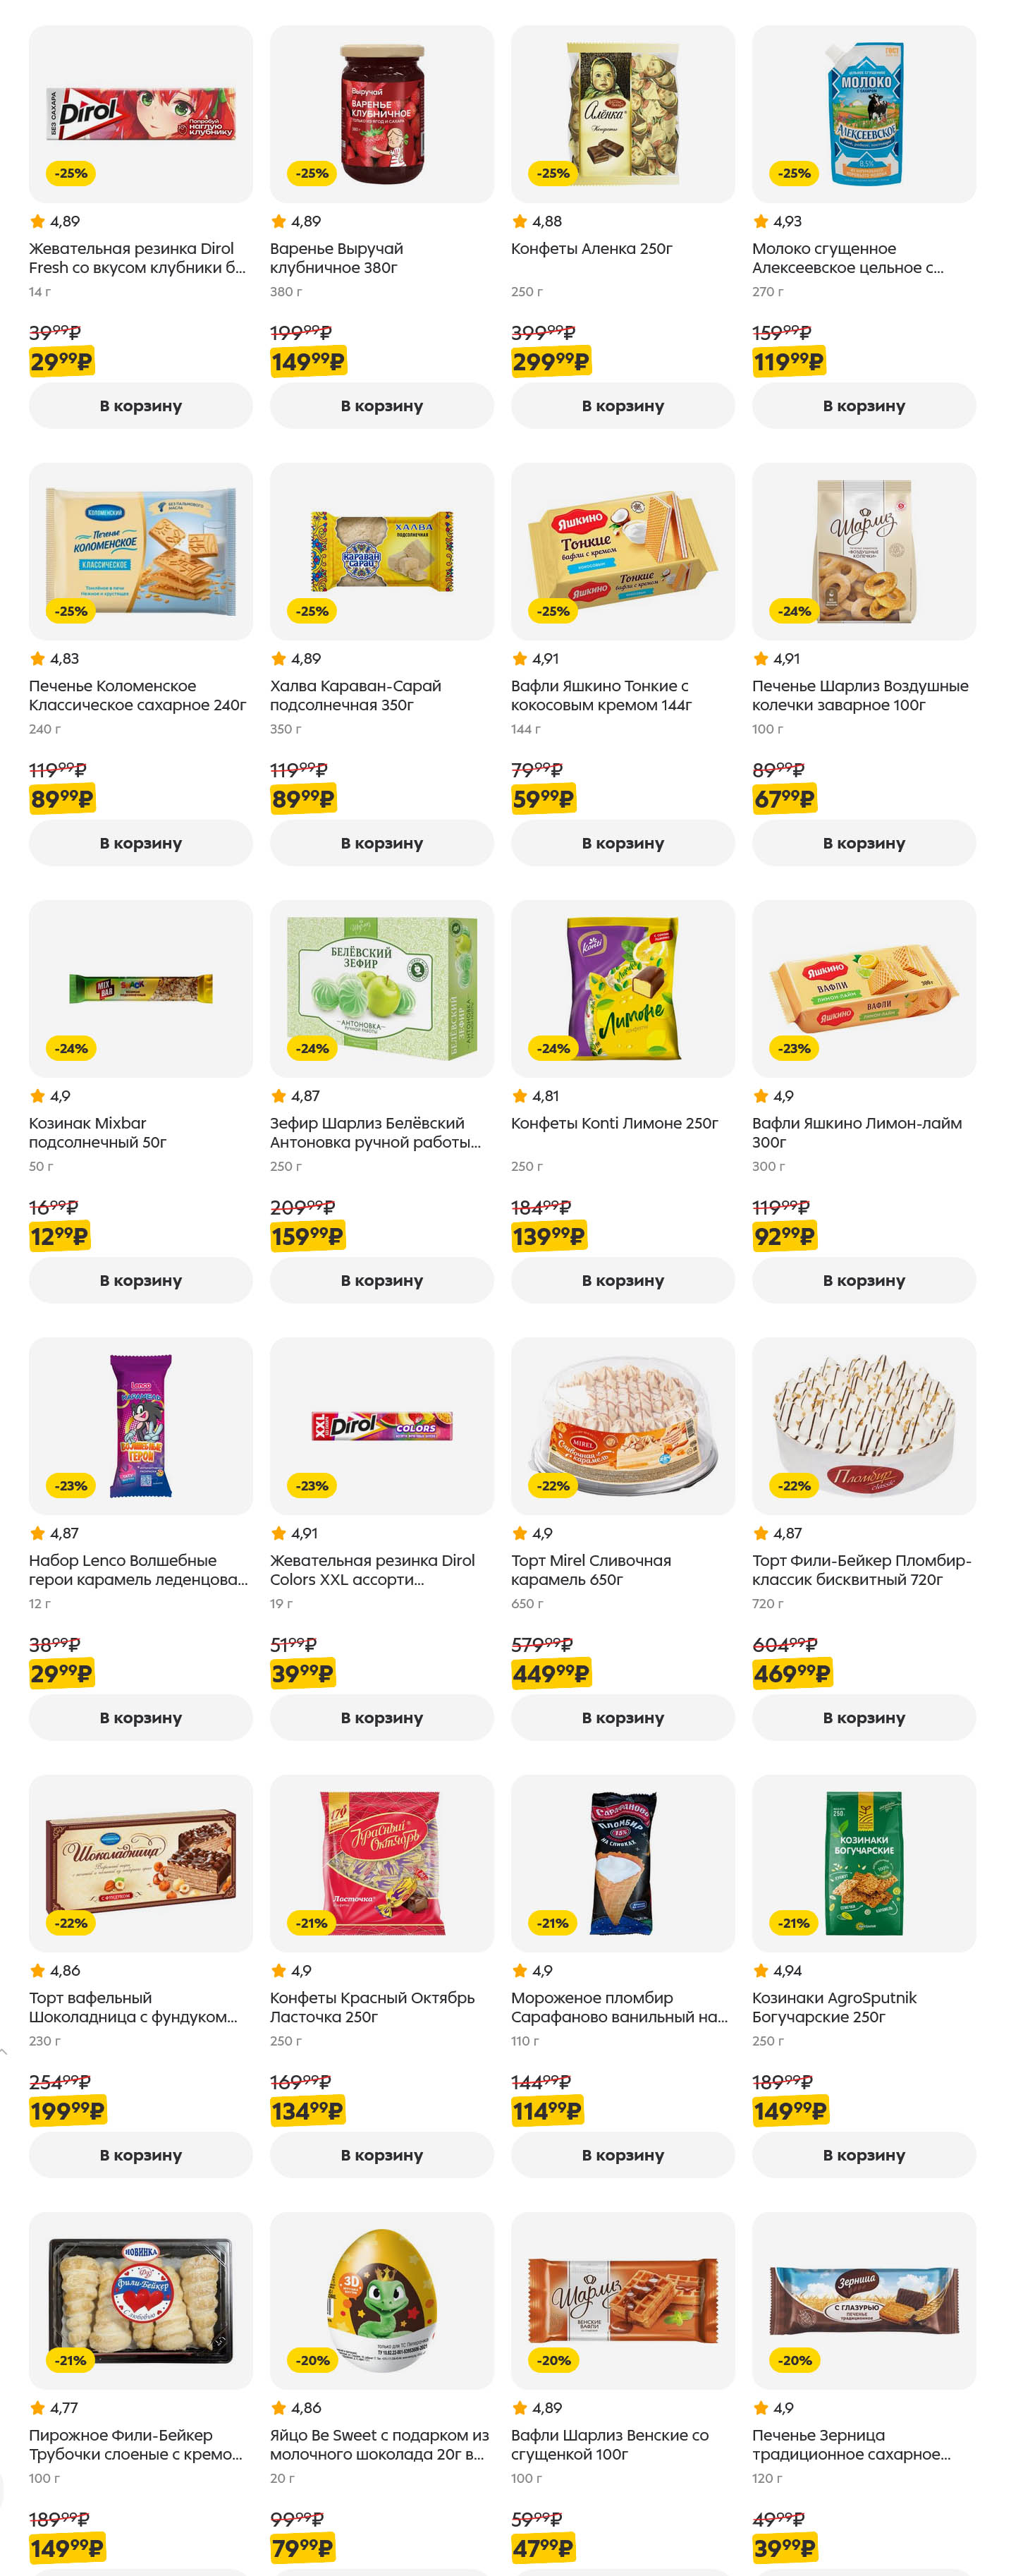
Task: Click the Белёвский зефир box image
Action: pos(381,988)
